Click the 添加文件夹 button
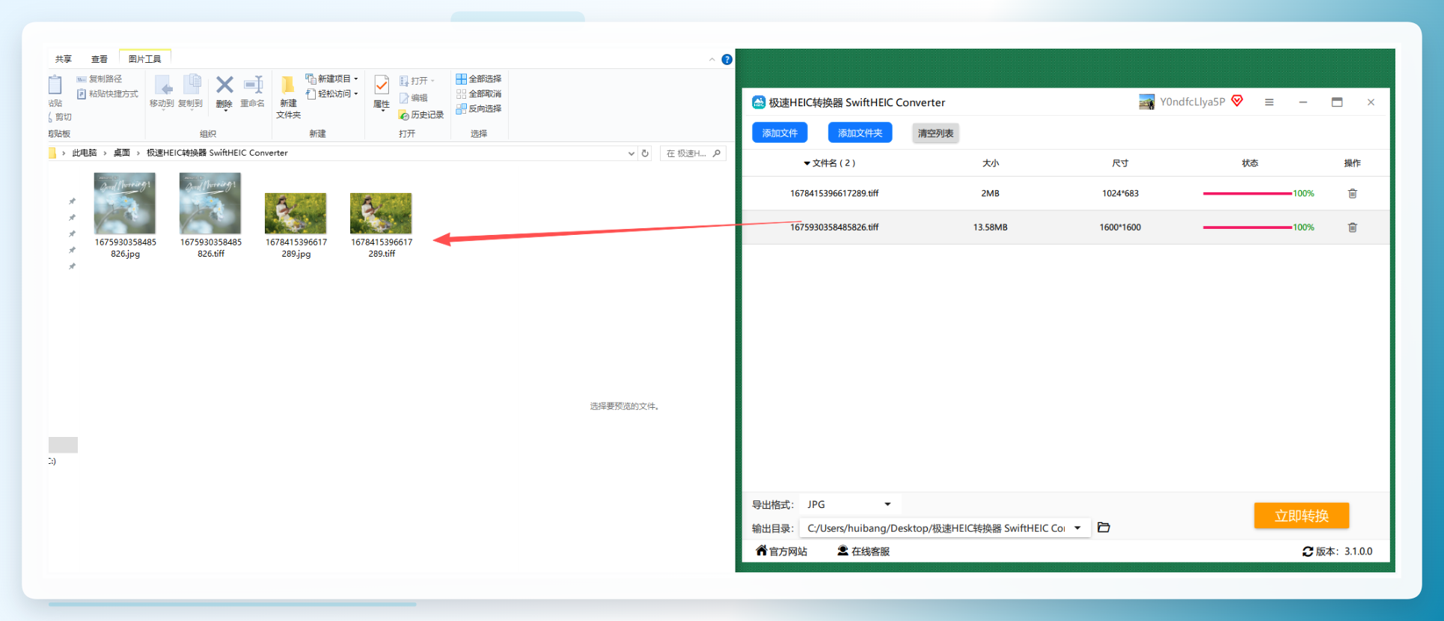The image size is (1444, 621). coord(860,132)
